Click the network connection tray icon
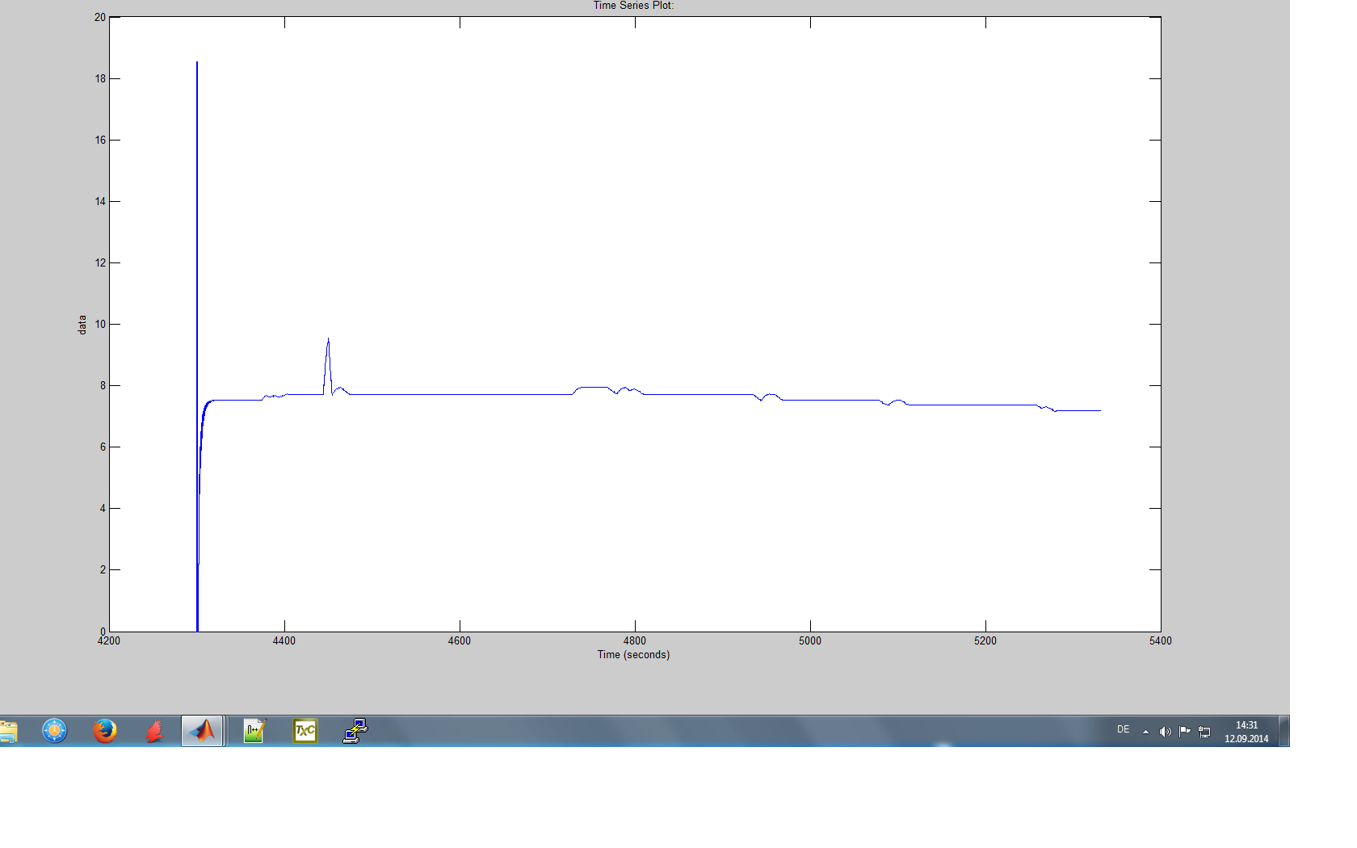This screenshot has height=848, width=1357. (1204, 732)
